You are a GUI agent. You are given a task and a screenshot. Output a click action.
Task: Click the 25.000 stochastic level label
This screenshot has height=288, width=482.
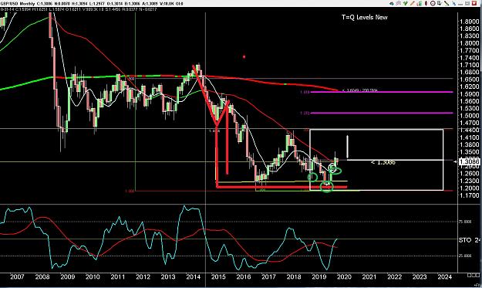pyautogui.click(x=466, y=256)
